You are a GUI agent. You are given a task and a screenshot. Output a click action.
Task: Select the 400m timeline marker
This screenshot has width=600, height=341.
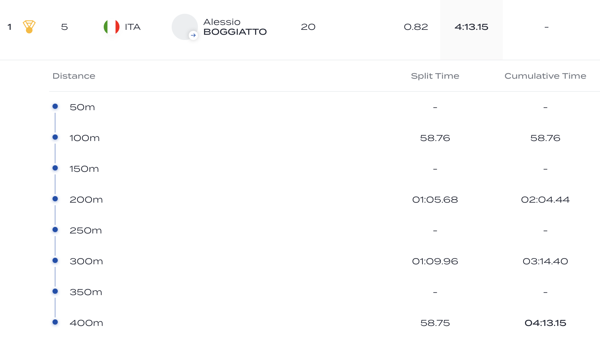pos(55,322)
